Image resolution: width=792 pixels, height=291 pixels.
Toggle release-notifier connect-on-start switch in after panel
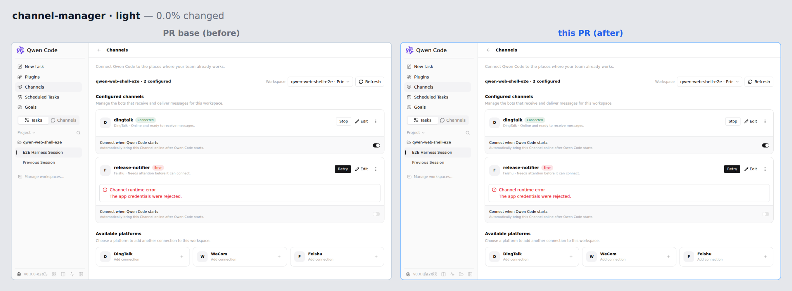coord(766,214)
